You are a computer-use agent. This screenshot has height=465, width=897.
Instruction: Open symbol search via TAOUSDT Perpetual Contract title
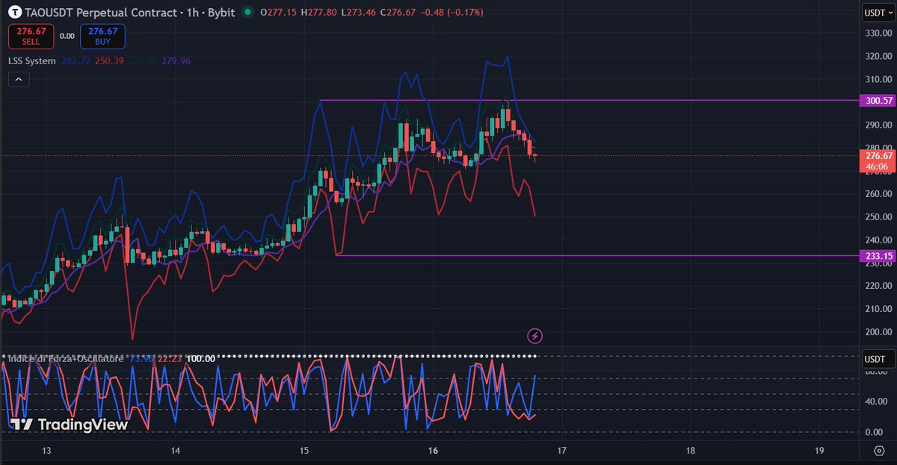(x=129, y=13)
